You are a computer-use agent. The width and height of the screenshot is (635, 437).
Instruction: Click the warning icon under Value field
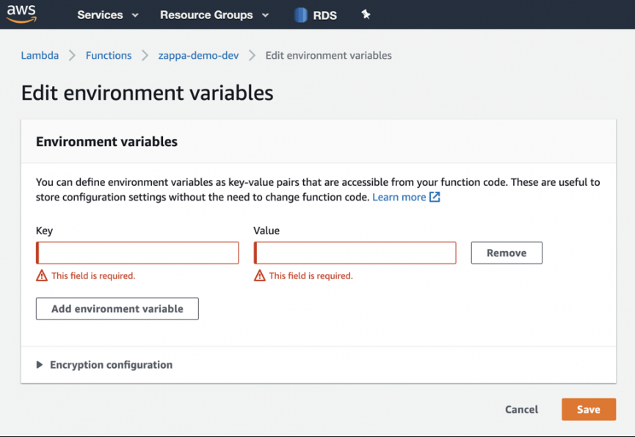[259, 276]
